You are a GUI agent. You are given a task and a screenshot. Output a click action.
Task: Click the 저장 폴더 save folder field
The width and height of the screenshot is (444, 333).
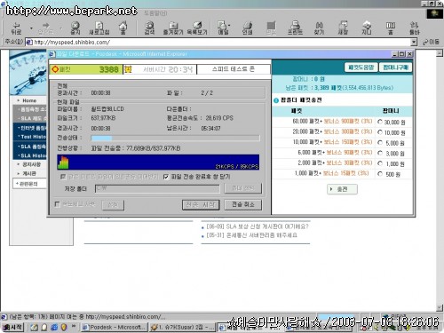pyautogui.click(x=157, y=188)
